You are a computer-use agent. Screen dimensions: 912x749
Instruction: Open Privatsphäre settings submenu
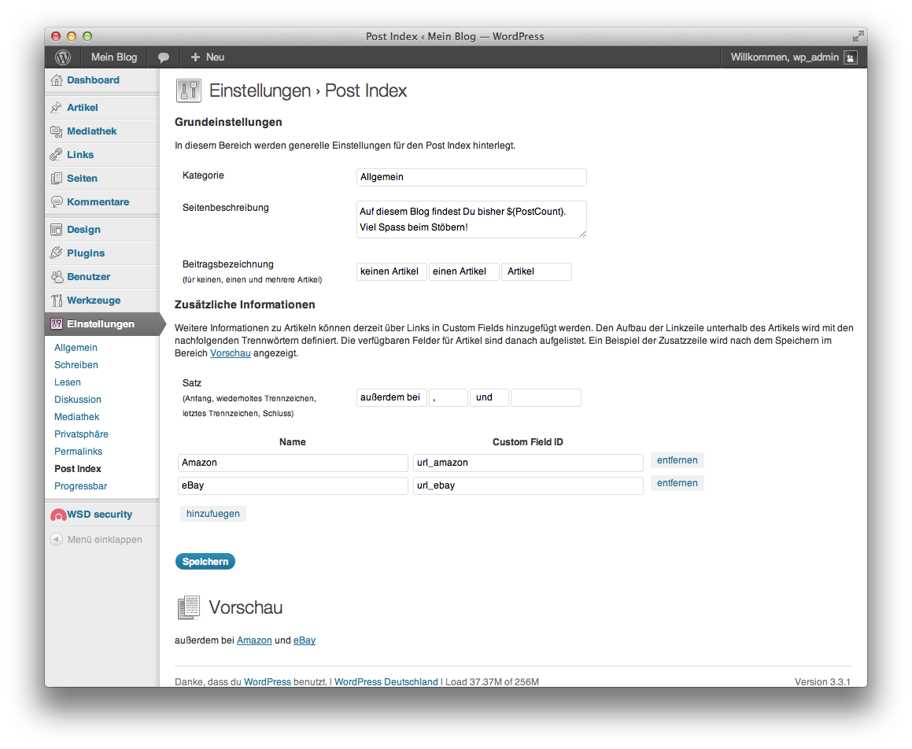(x=81, y=434)
